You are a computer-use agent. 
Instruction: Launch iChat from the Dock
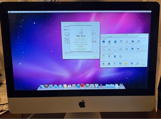60,86
